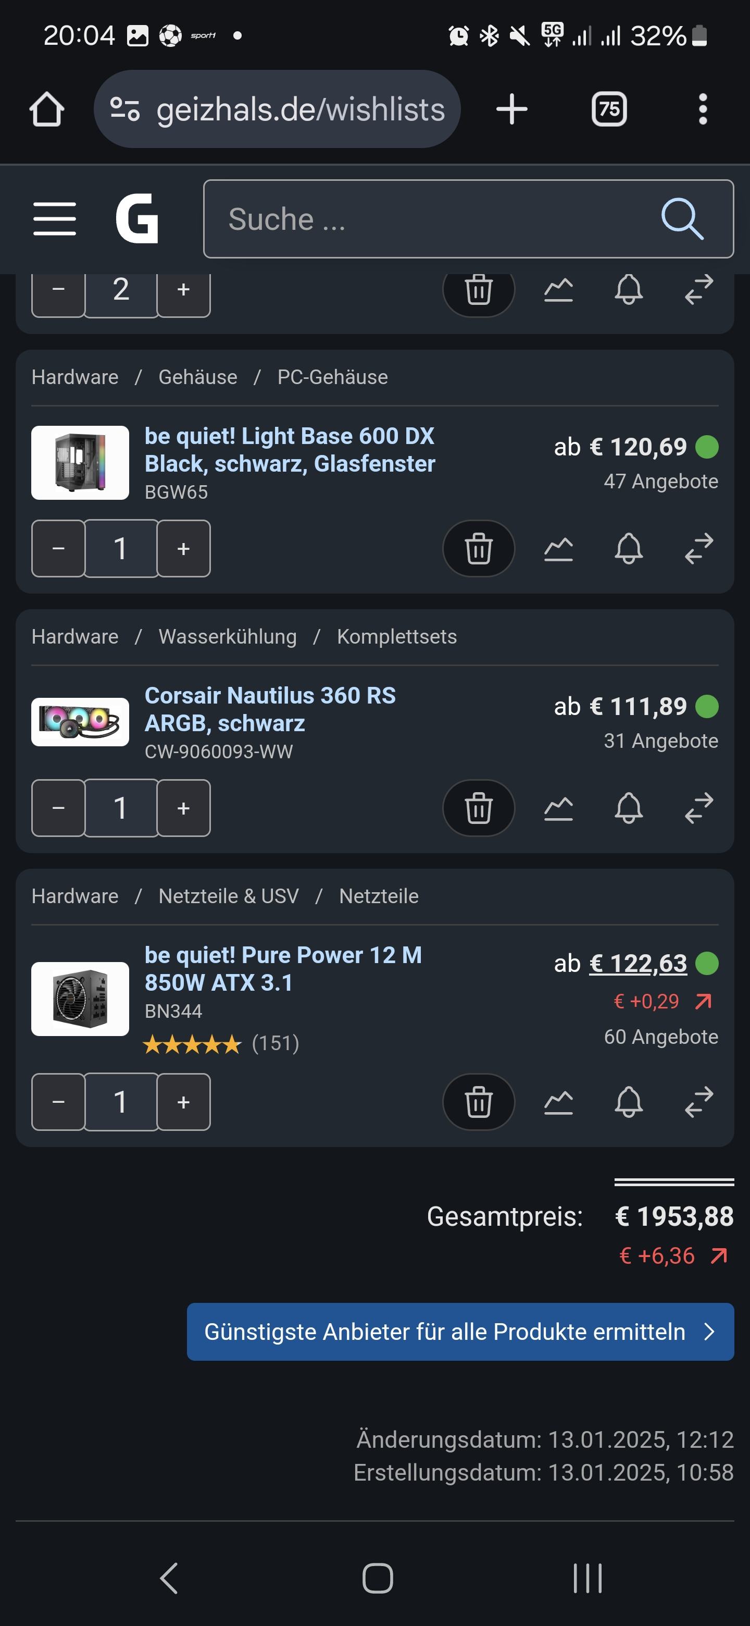Focus the Suche search field
Image resolution: width=750 pixels, height=1626 pixels.
[429, 219]
